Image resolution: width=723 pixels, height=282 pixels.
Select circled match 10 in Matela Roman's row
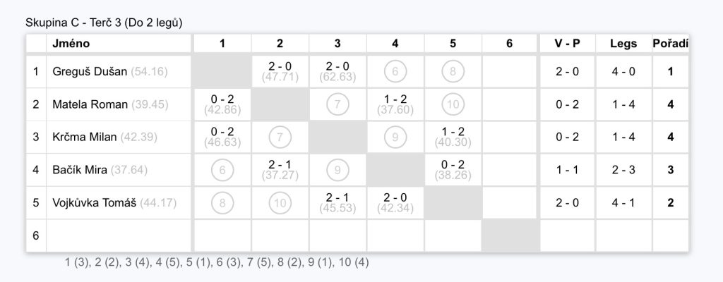click(453, 104)
